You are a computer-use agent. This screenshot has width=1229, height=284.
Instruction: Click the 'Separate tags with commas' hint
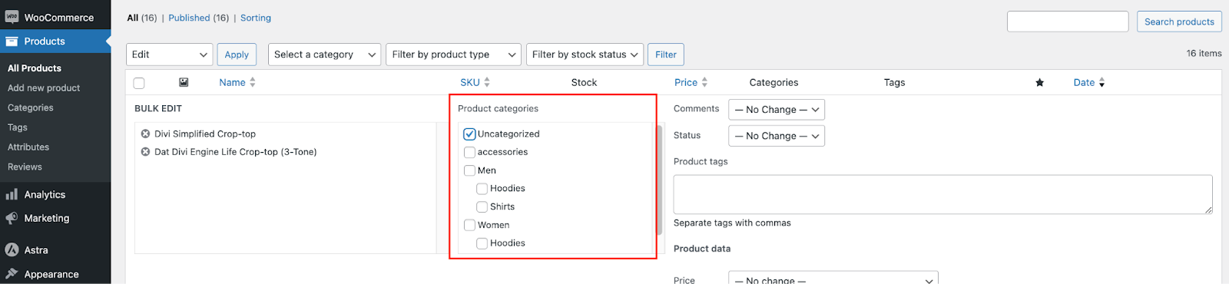point(732,223)
